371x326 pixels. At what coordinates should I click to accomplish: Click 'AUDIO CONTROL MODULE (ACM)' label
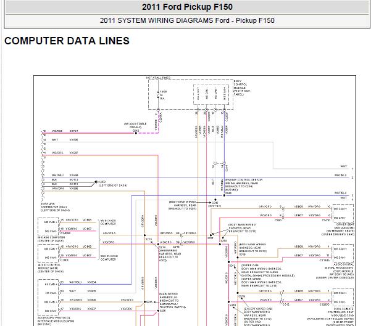[x=51, y=268]
